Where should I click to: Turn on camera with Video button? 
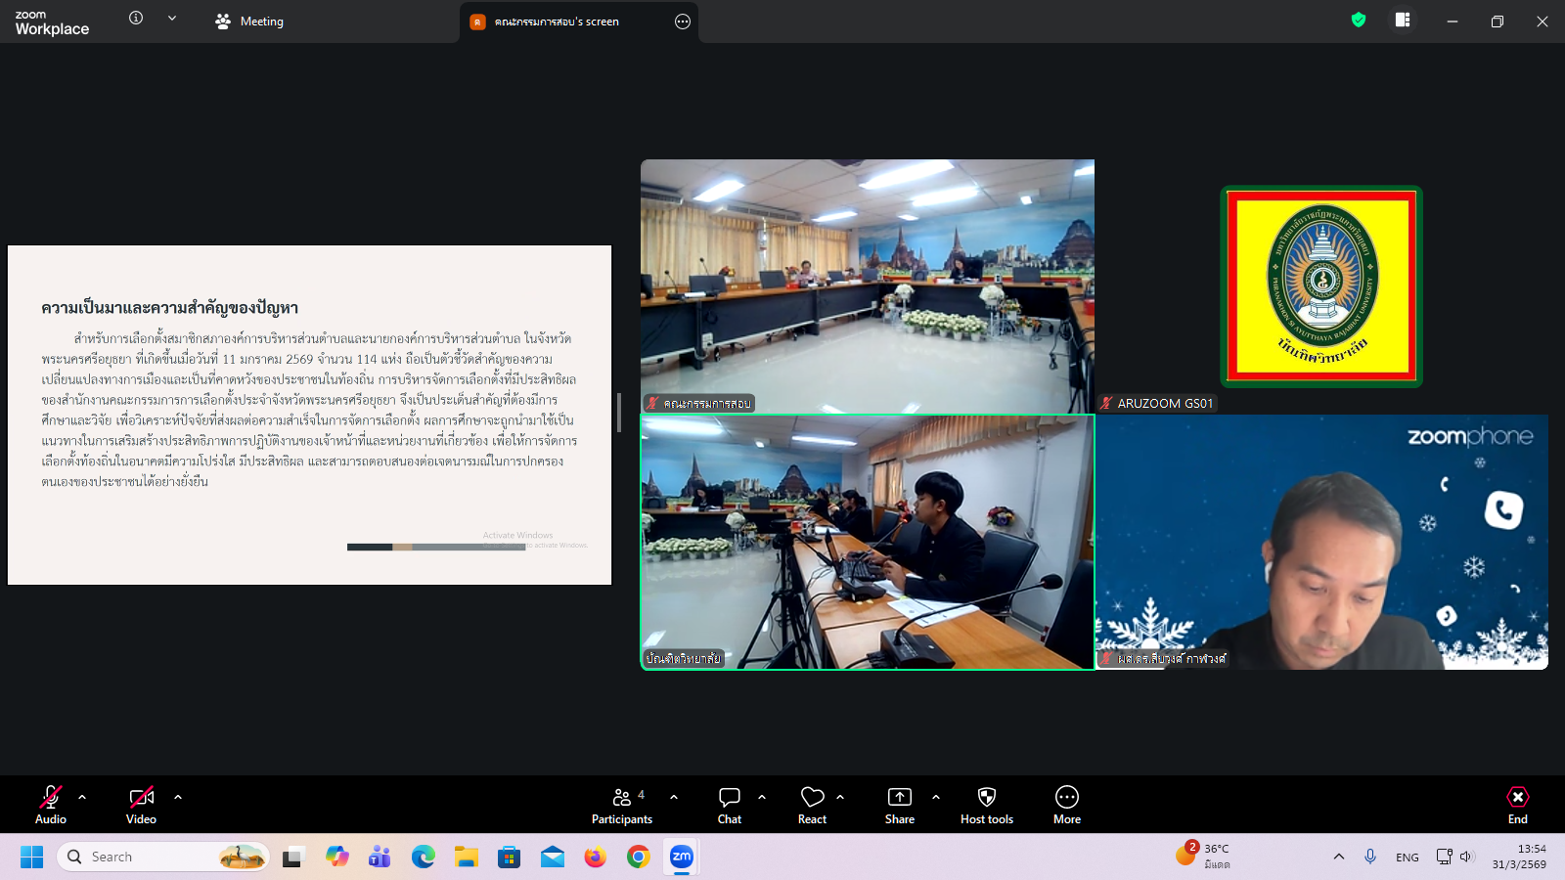(141, 805)
